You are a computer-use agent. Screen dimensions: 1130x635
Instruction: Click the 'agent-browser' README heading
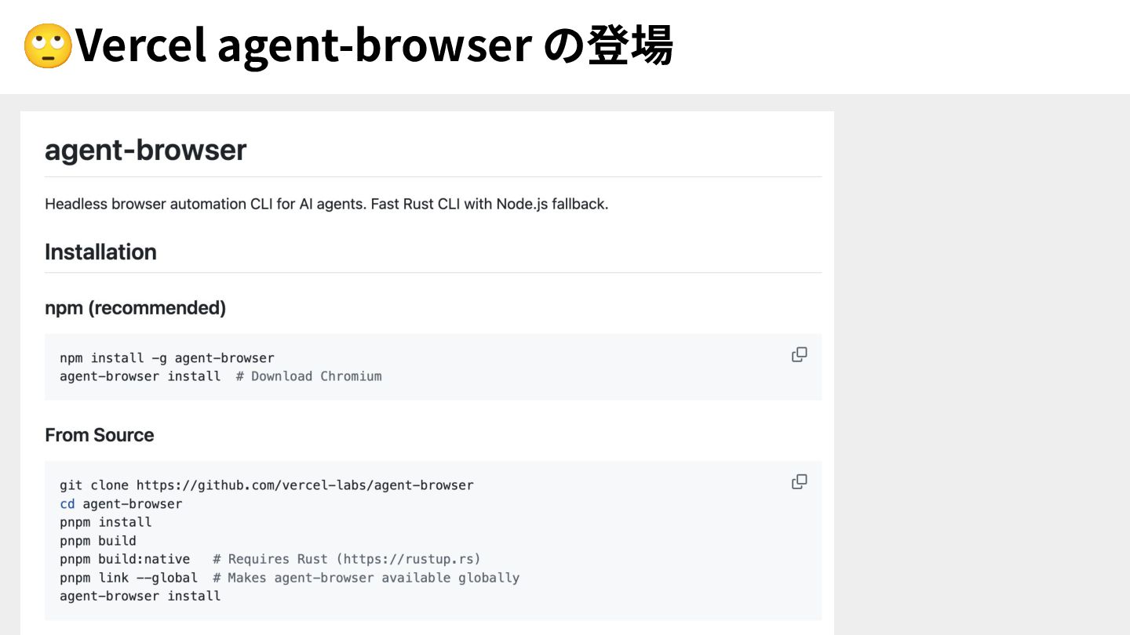pyautogui.click(x=145, y=150)
